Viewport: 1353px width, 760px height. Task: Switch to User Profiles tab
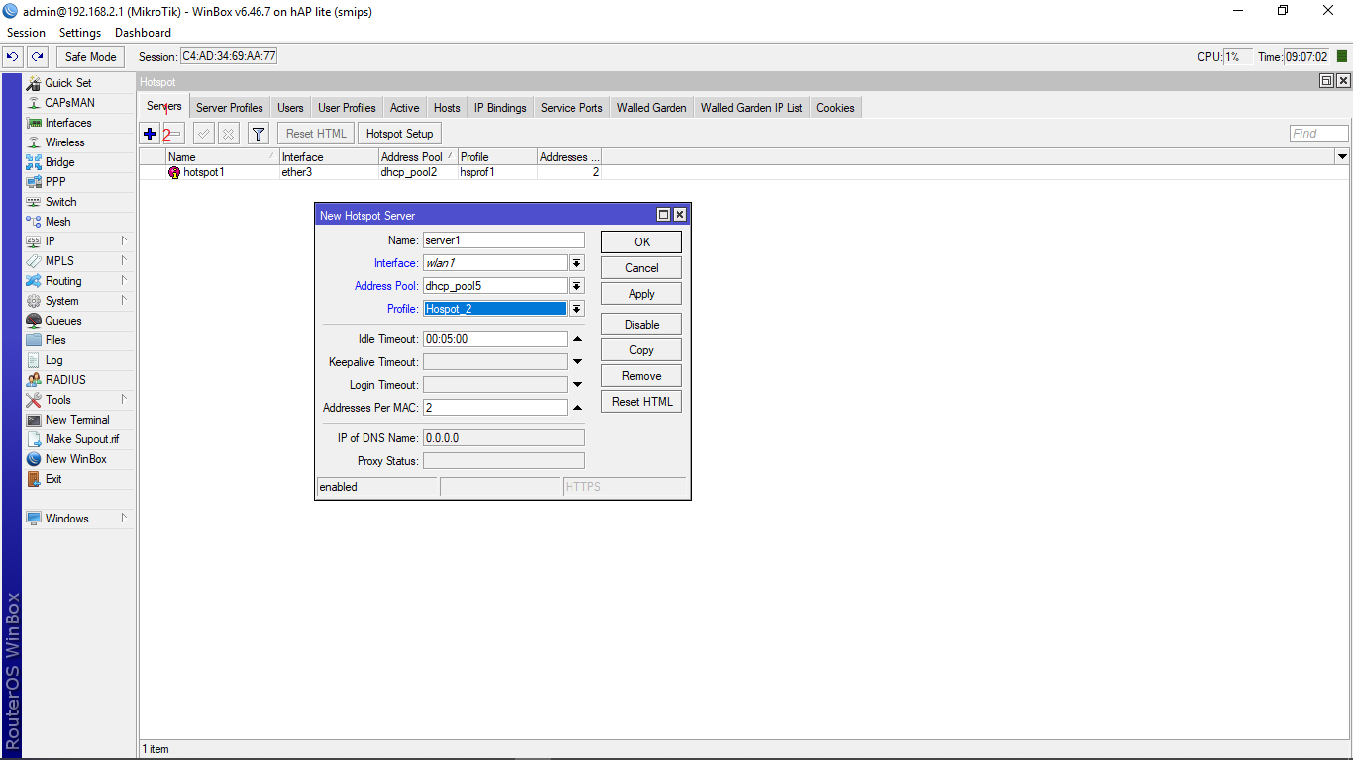[x=347, y=108]
